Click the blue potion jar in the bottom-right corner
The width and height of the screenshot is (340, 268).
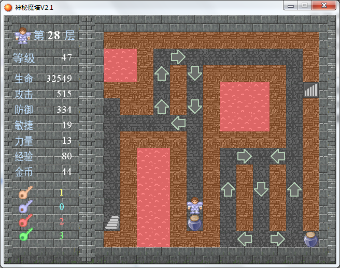(x=311, y=239)
